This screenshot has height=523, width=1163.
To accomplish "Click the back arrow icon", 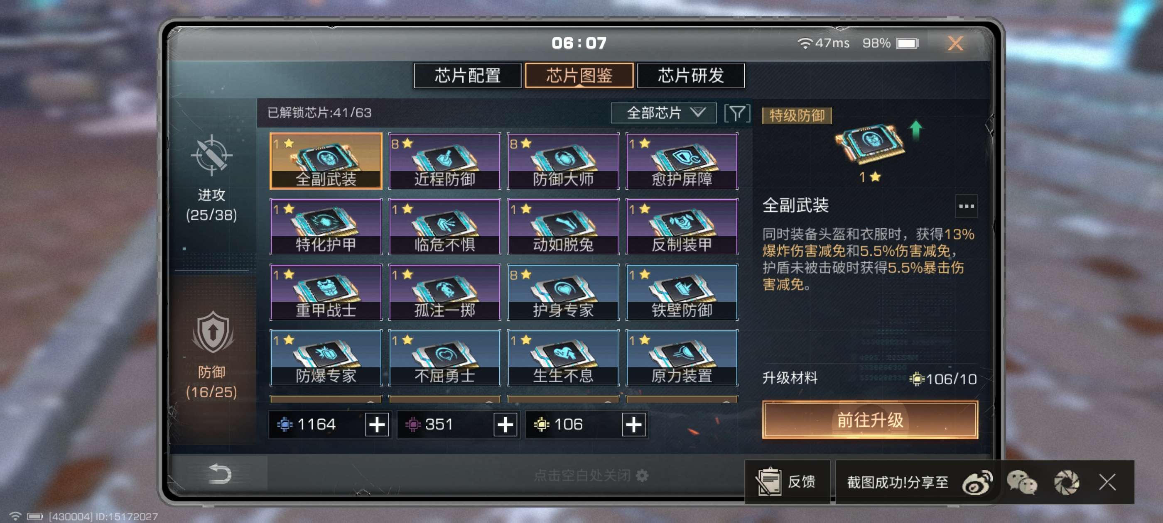I will [220, 474].
